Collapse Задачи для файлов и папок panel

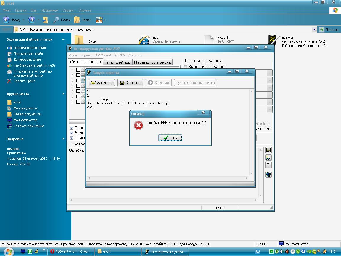(x=63, y=39)
